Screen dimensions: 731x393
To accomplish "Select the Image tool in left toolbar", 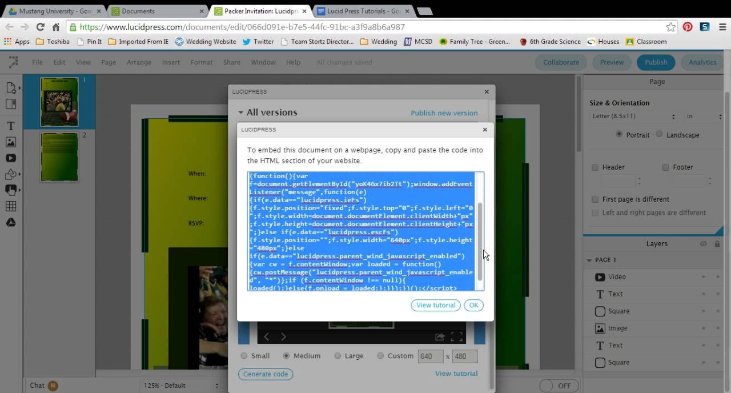I will click(10, 142).
